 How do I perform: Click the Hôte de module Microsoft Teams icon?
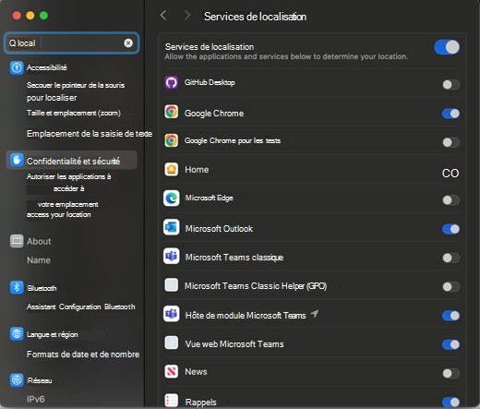pyautogui.click(x=171, y=314)
